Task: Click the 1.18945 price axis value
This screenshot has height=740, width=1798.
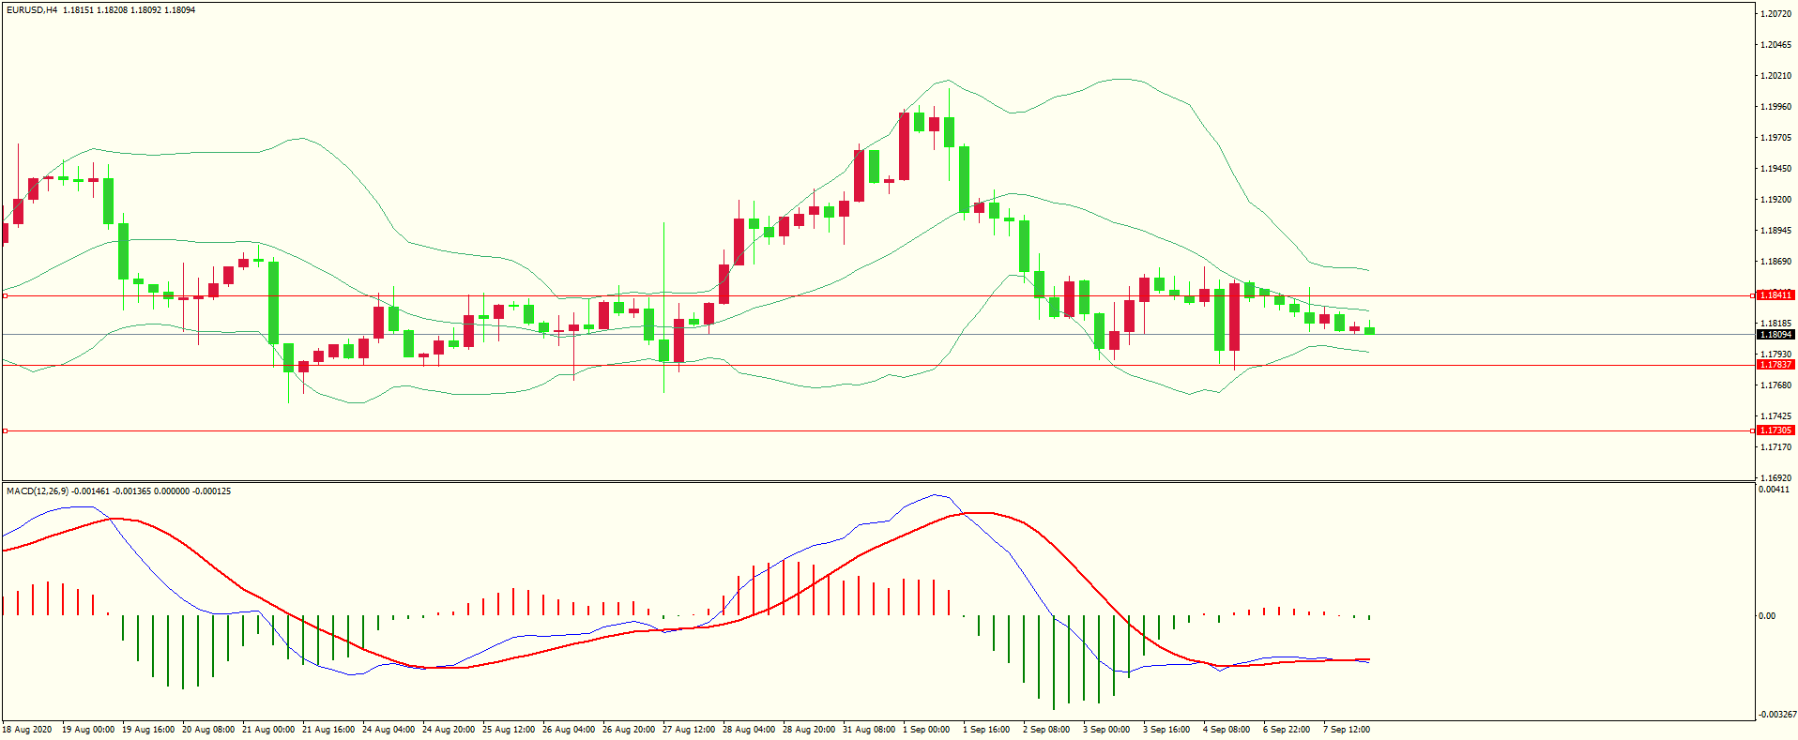Action: pos(1776,231)
